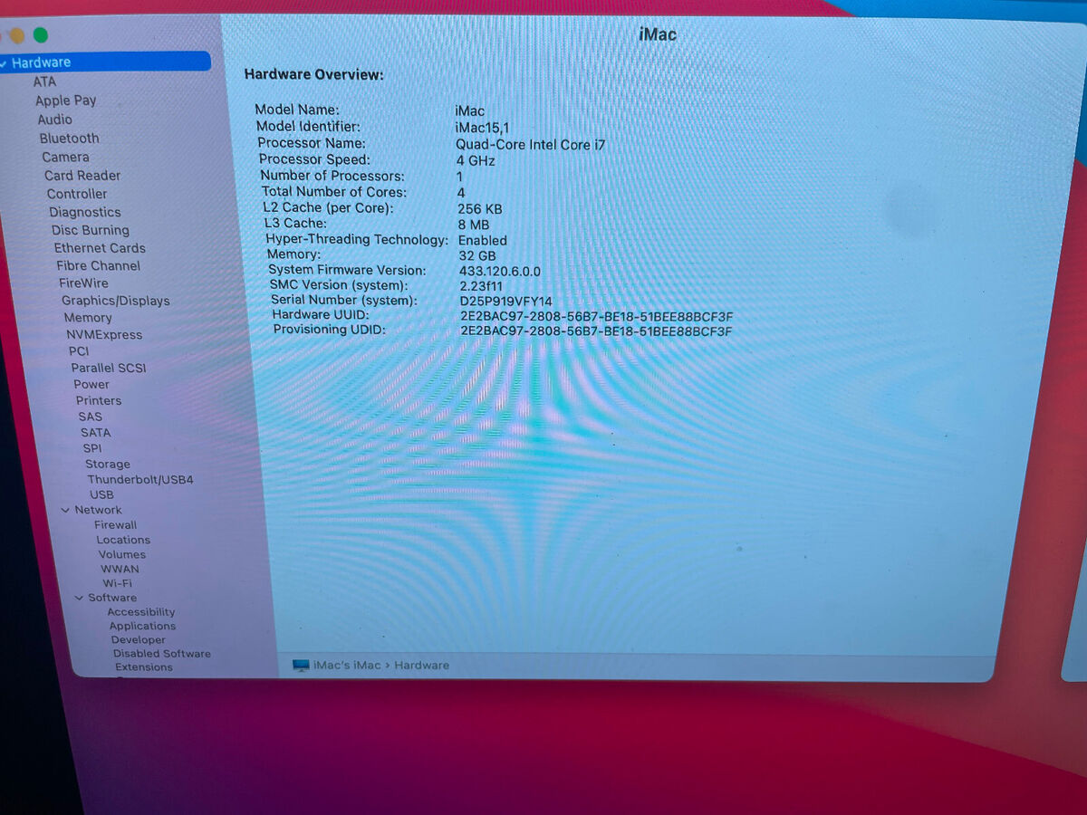Select SPI in the sidebar
This screenshot has height=815, width=1087.
pos(92,448)
